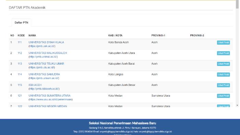Select the Kabupaten Aceh Besar cell
This screenshot has height=135, width=240.
tap(122, 85)
